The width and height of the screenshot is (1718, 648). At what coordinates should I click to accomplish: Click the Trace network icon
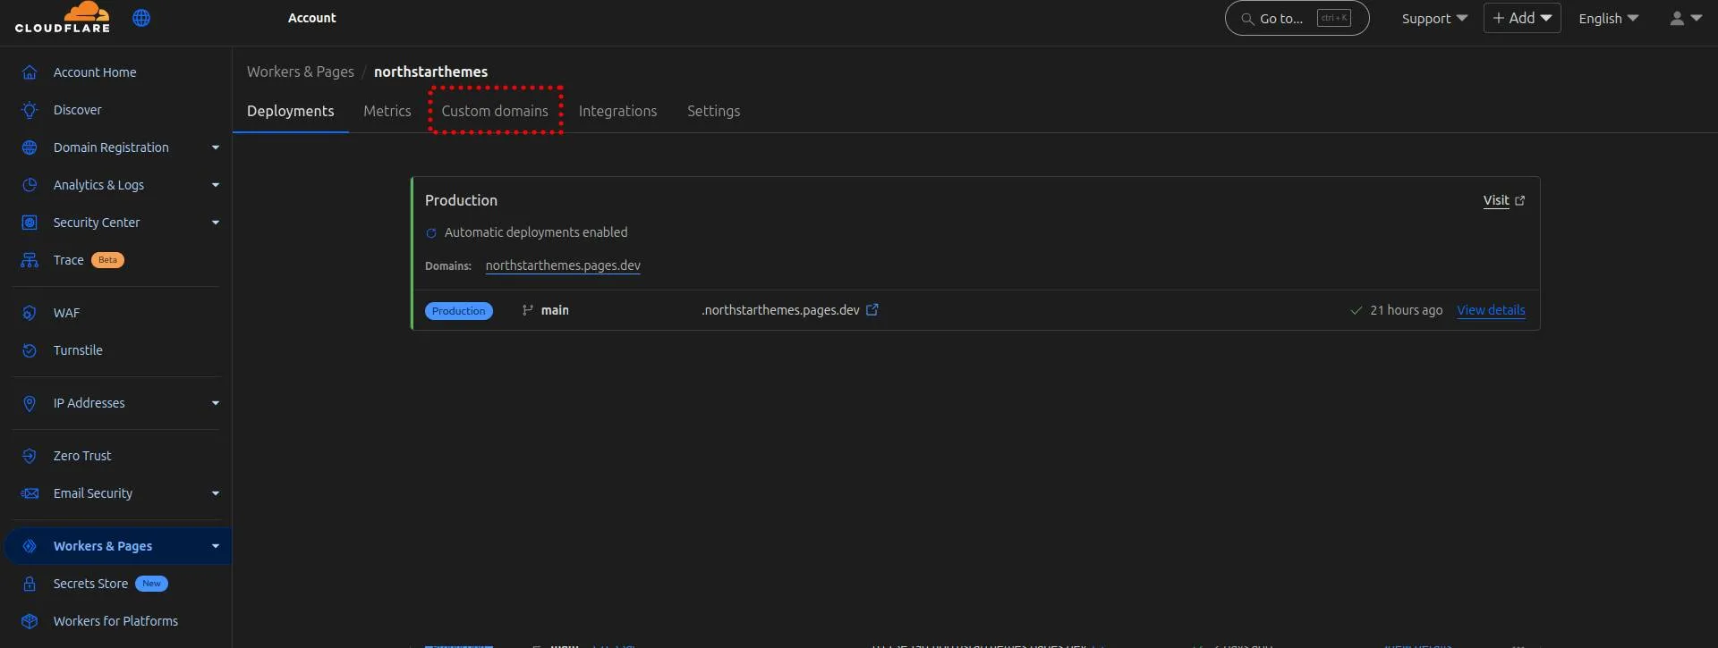coord(30,260)
